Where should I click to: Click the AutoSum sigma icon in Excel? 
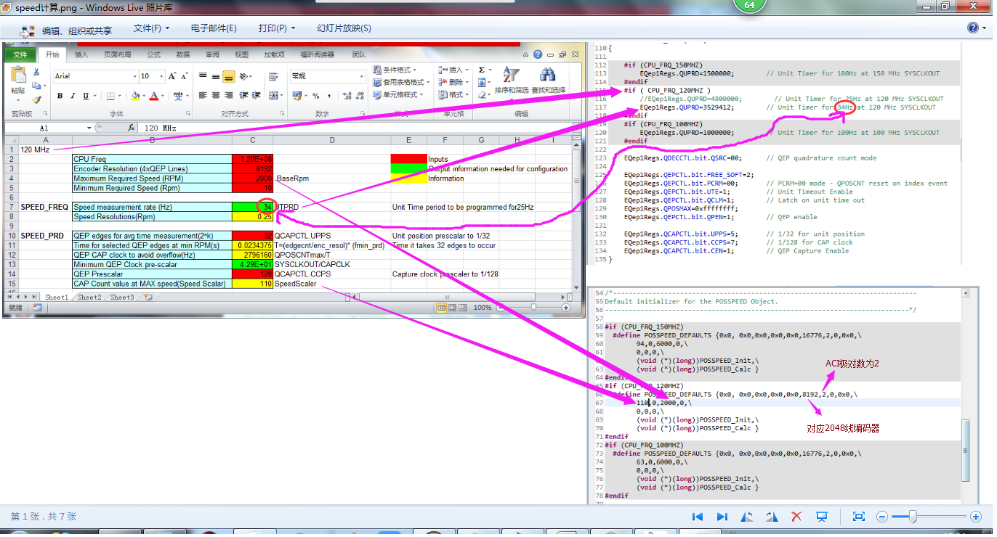click(482, 70)
